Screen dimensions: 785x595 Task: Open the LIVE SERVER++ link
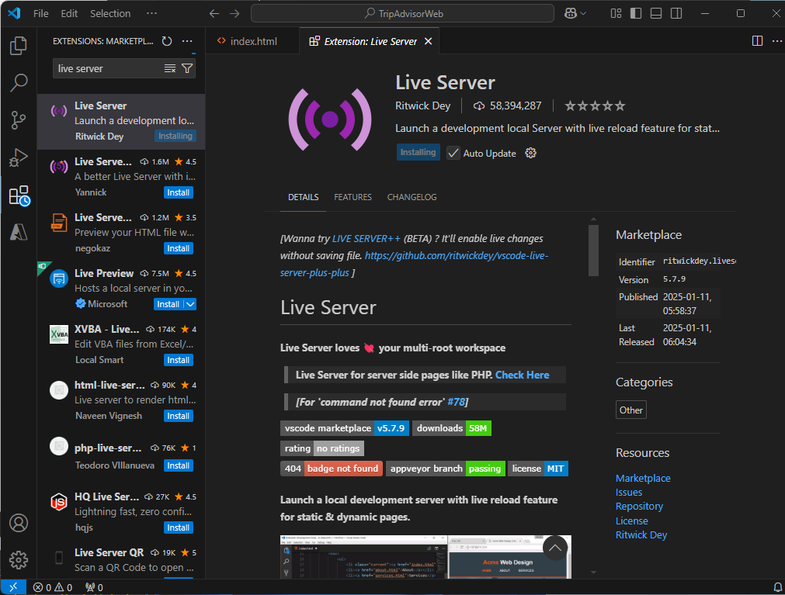pyautogui.click(x=366, y=238)
